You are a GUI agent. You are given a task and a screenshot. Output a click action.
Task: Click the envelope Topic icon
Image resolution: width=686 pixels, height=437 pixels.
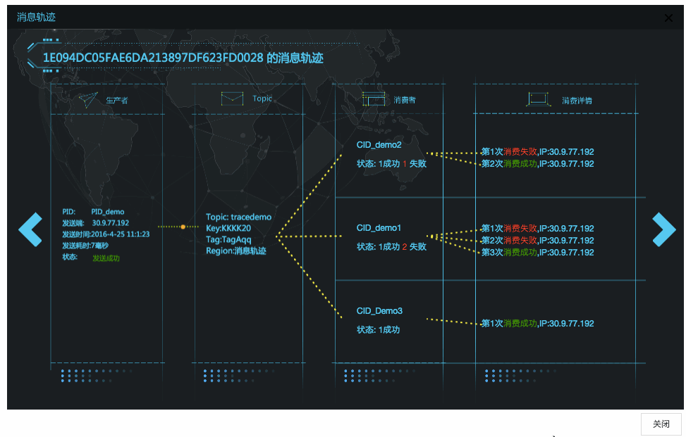pos(233,99)
